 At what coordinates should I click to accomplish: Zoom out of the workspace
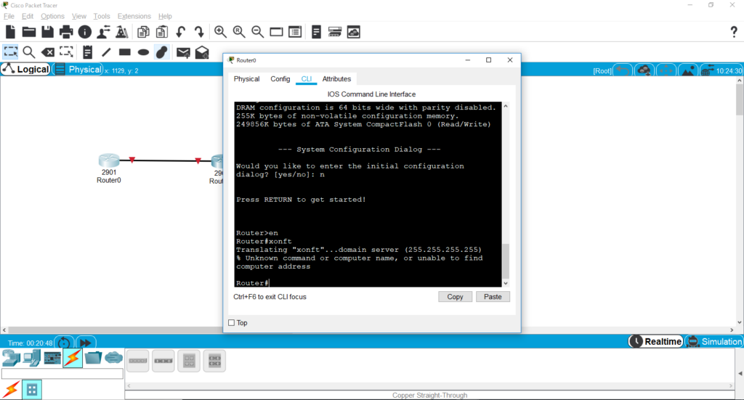click(x=258, y=32)
